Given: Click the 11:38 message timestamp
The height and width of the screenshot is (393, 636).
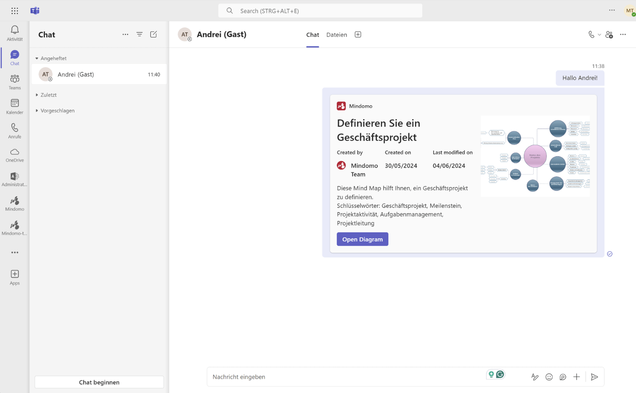Looking at the screenshot, I should pyautogui.click(x=598, y=66).
